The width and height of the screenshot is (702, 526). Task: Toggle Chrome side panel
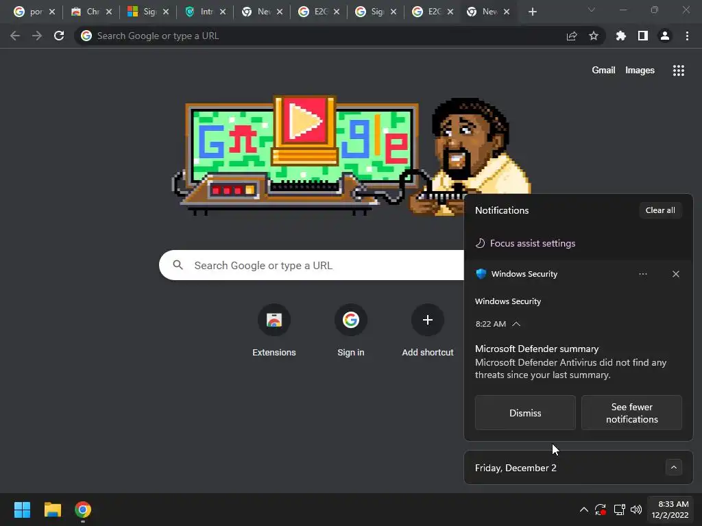(x=643, y=36)
